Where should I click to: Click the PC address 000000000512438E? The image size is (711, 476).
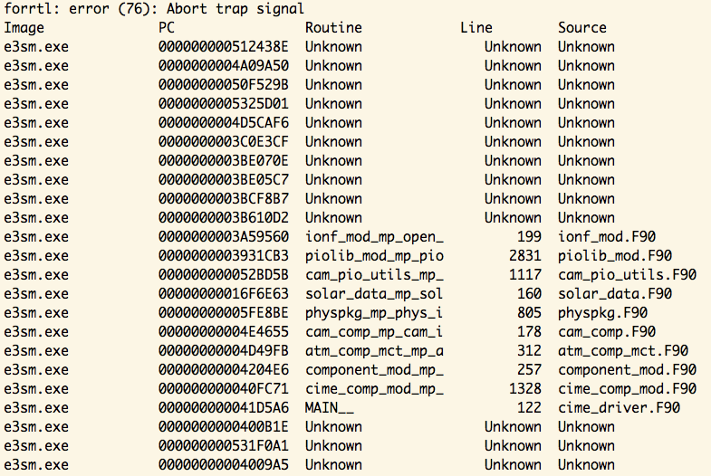click(x=223, y=47)
